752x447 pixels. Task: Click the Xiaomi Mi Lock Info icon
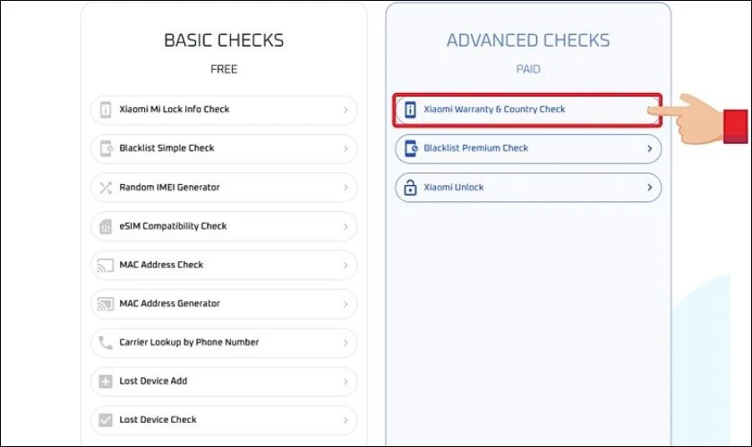pos(106,110)
